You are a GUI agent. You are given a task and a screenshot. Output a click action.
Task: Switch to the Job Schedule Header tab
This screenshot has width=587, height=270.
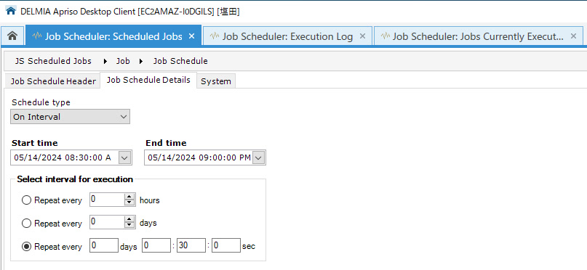53,81
